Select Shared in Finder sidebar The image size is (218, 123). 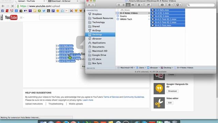[96, 26]
